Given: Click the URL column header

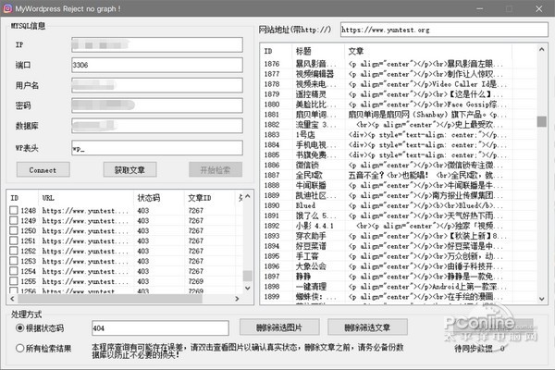Looking at the screenshot, I should pyautogui.click(x=86, y=198).
